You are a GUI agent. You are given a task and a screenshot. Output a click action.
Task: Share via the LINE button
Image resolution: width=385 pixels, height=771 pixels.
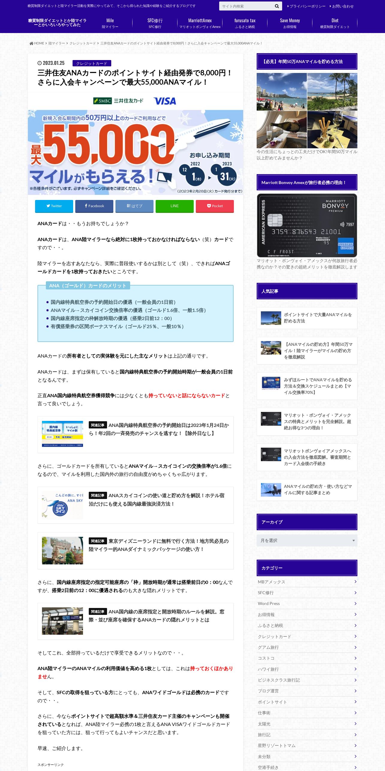pyautogui.click(x=175, y=206)
